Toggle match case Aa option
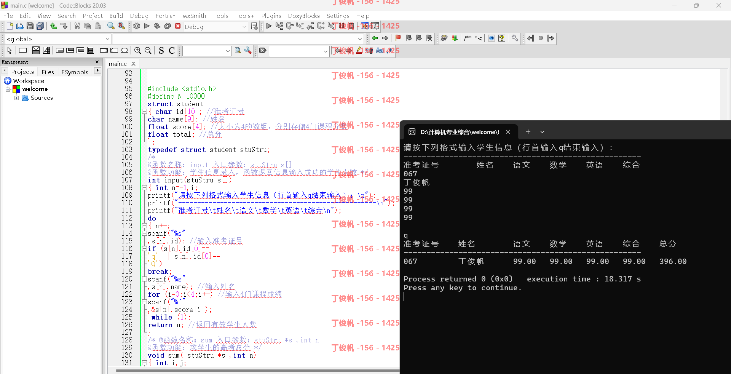The height and width of the screenshot is (374, 731). click(380, 51)
